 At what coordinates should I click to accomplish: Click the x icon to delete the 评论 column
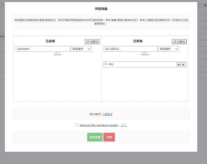click(x=183, y=64)
